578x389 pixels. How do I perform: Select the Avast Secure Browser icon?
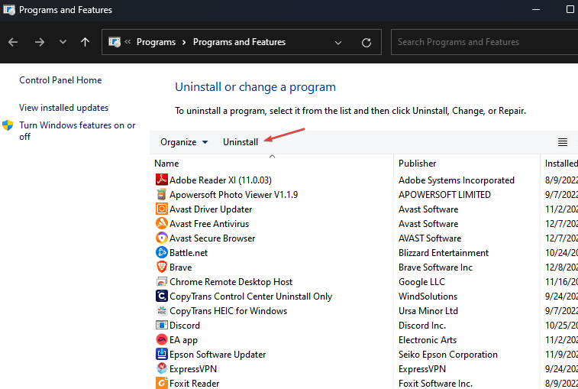(161, 238)
